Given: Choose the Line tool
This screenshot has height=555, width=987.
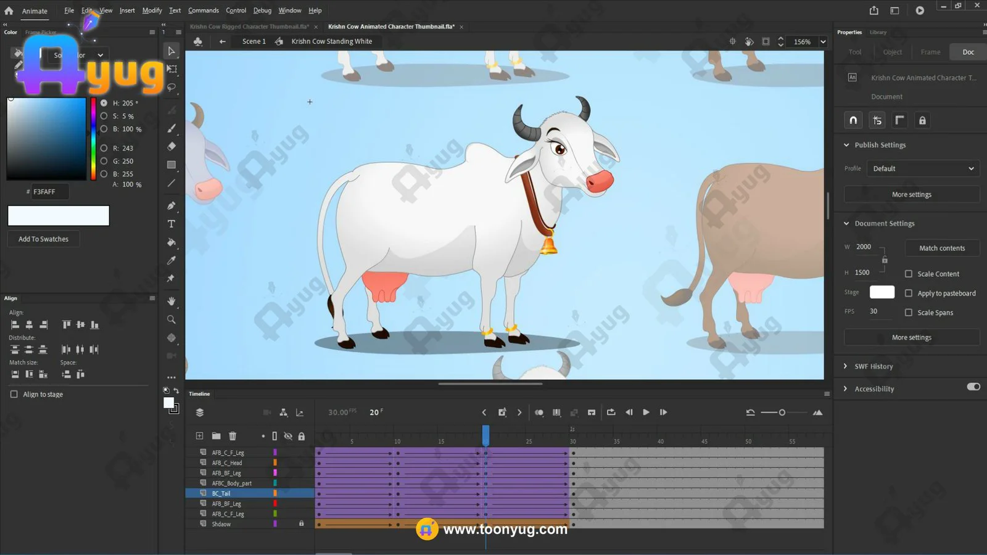Looking at the screenshot, I should pyautogui.click(x=171, y=183).
